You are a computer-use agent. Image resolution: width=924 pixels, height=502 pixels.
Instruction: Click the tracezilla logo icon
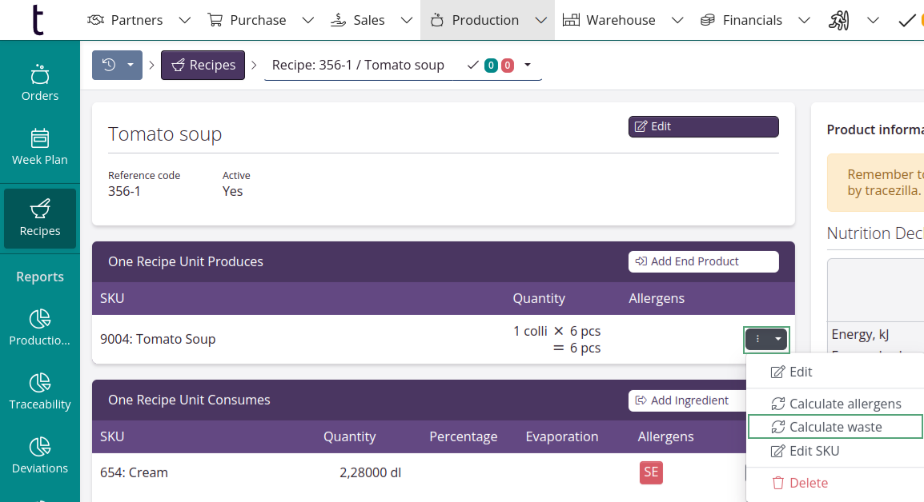point(38,20)
